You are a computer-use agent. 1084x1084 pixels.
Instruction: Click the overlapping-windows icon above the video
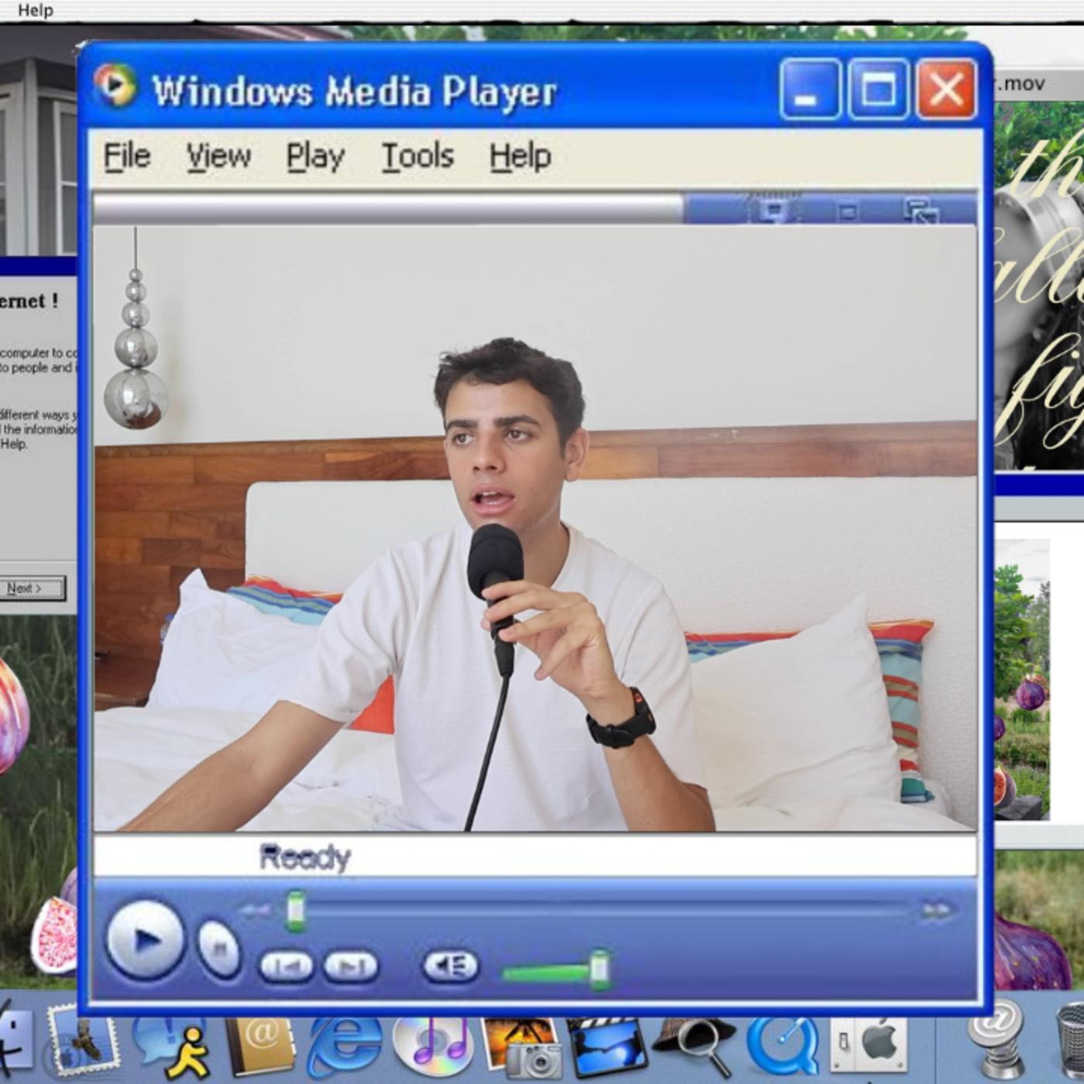[921, 211]
